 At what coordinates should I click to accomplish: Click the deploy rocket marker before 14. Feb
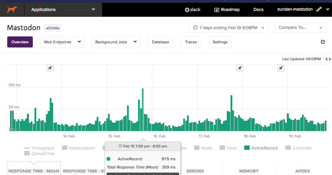50,68
